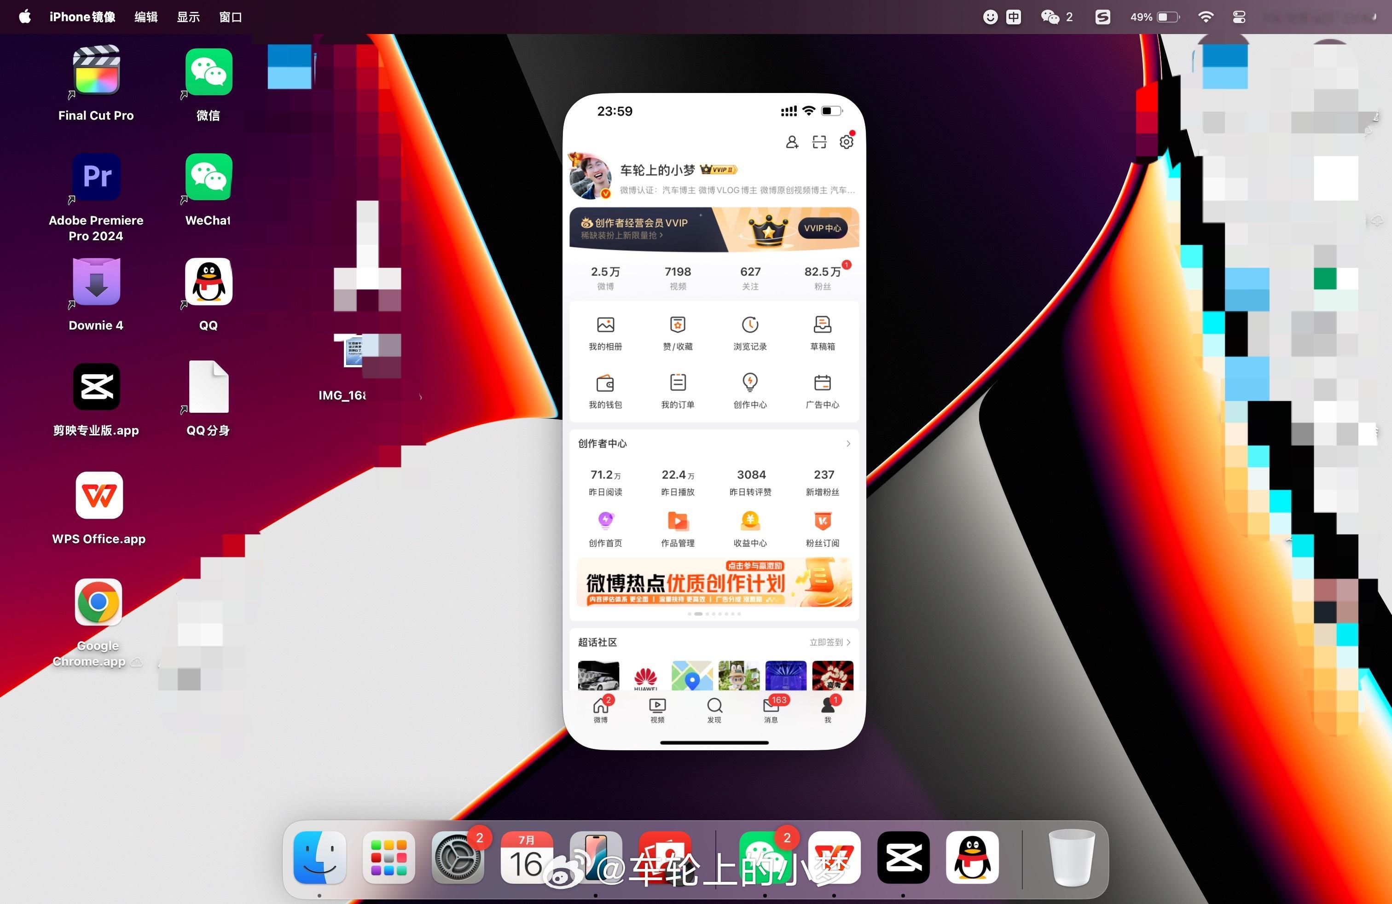Open 草稿箱 drafts box
Image resolution: width=1392 pixels, height=904 pixels.
(822, 333)
